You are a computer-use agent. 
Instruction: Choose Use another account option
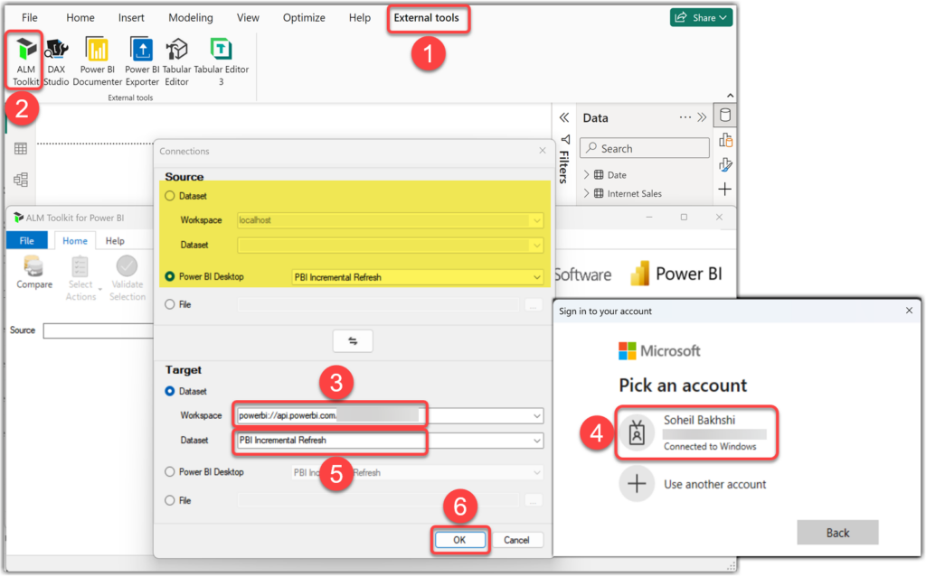click(692, 484)
